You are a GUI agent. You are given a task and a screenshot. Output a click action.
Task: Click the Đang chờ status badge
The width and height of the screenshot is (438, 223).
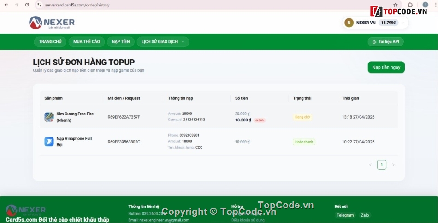pyautogui.click(x=302, y=117)
